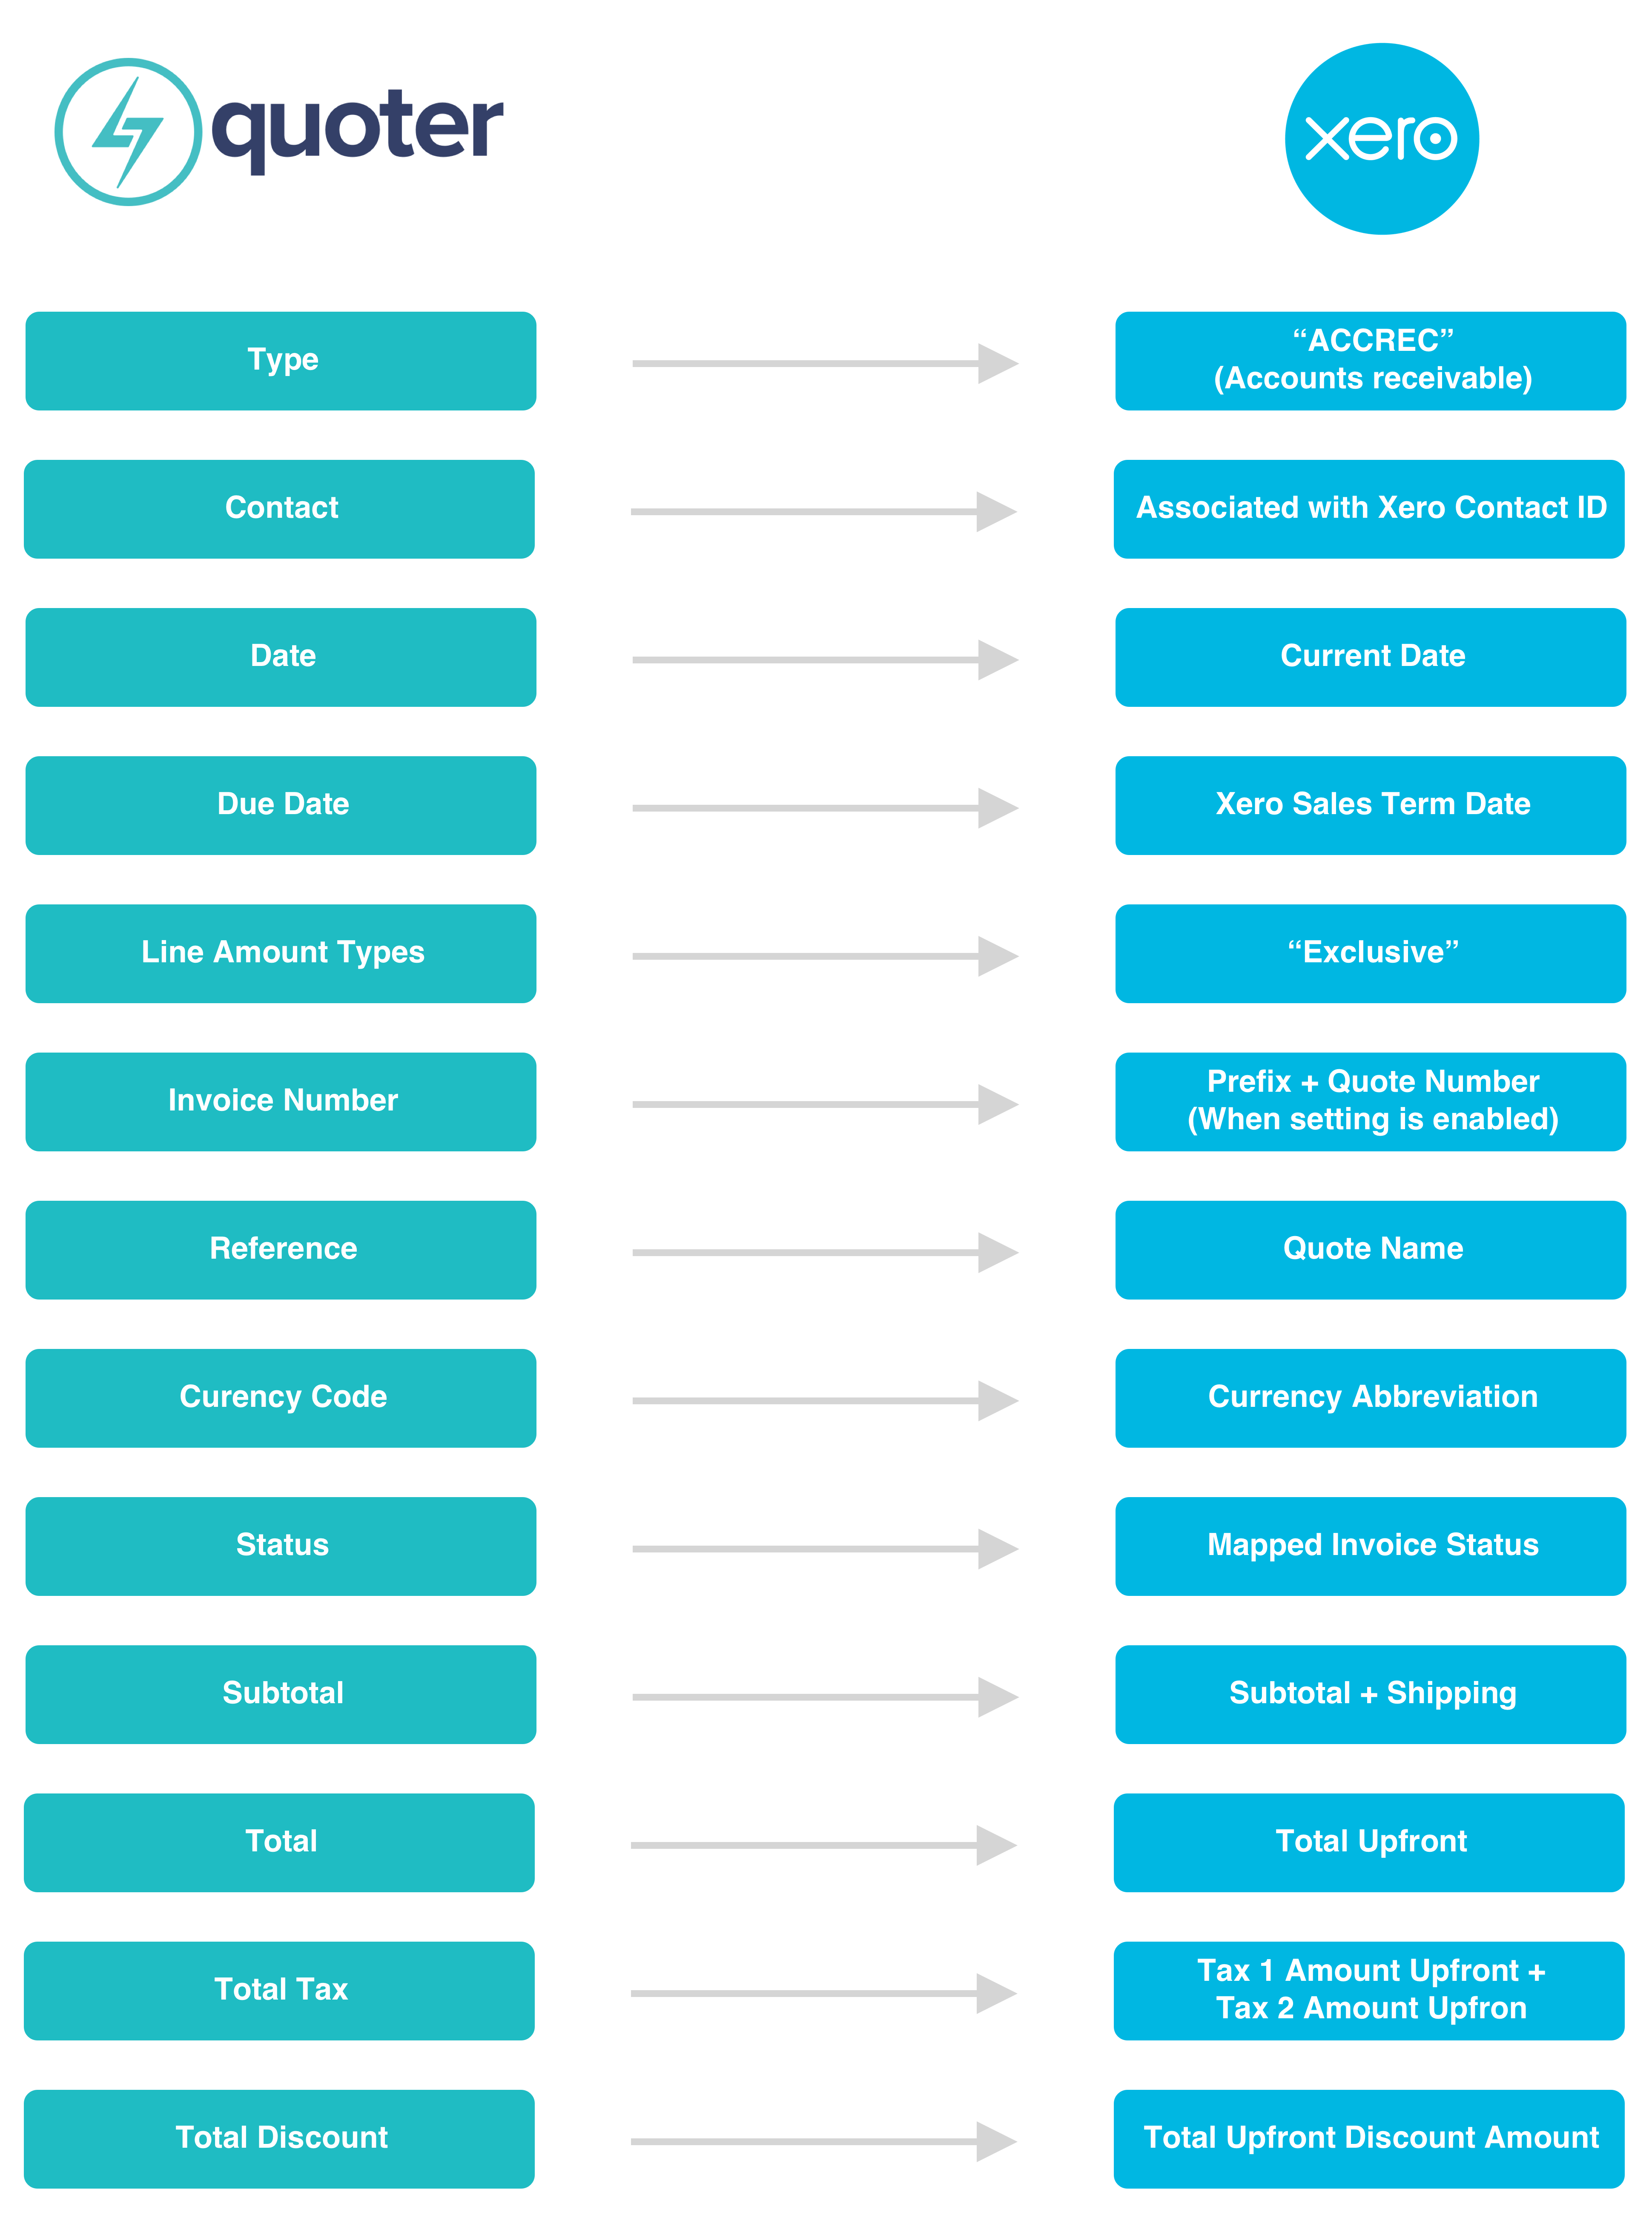Click the Total Upfront Discount Amount box
Screen dimensions: 1652x2238
point(1369,2139)
